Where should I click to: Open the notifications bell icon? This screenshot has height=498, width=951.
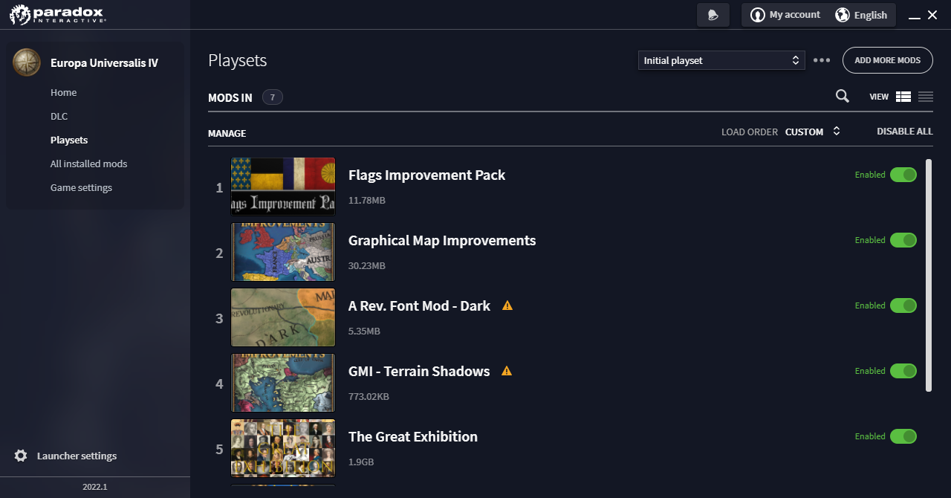(x=713, y=15)
